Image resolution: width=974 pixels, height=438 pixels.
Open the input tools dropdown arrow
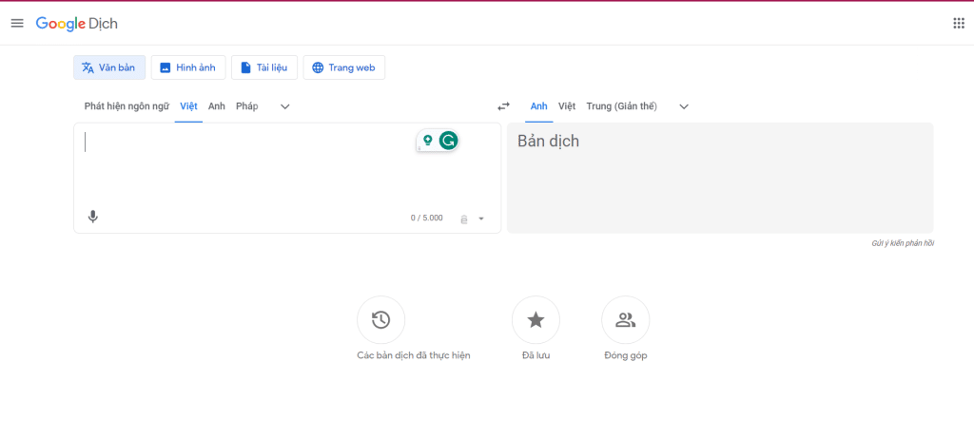(480, 219)
